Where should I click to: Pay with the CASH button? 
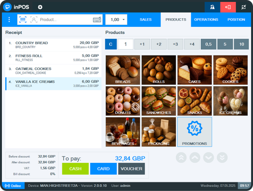pyautogui.click(x=75, y=169)
